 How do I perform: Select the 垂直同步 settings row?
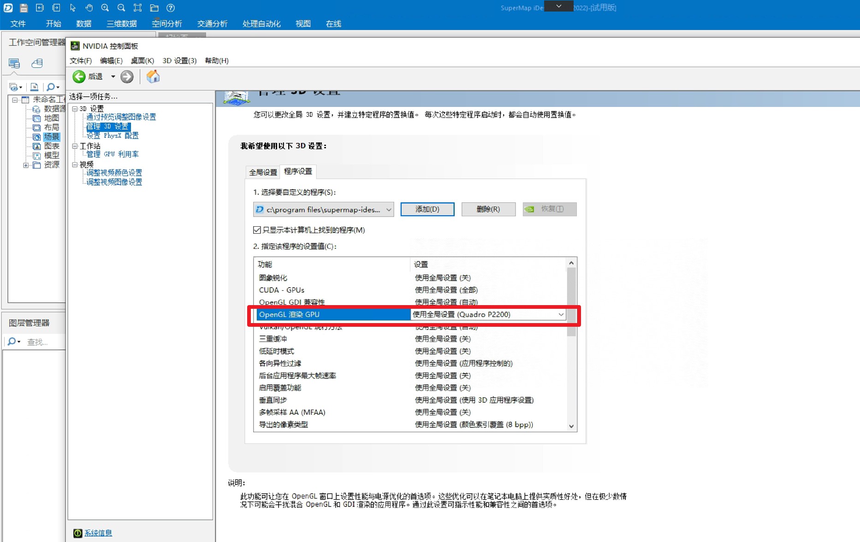(410, 400)
